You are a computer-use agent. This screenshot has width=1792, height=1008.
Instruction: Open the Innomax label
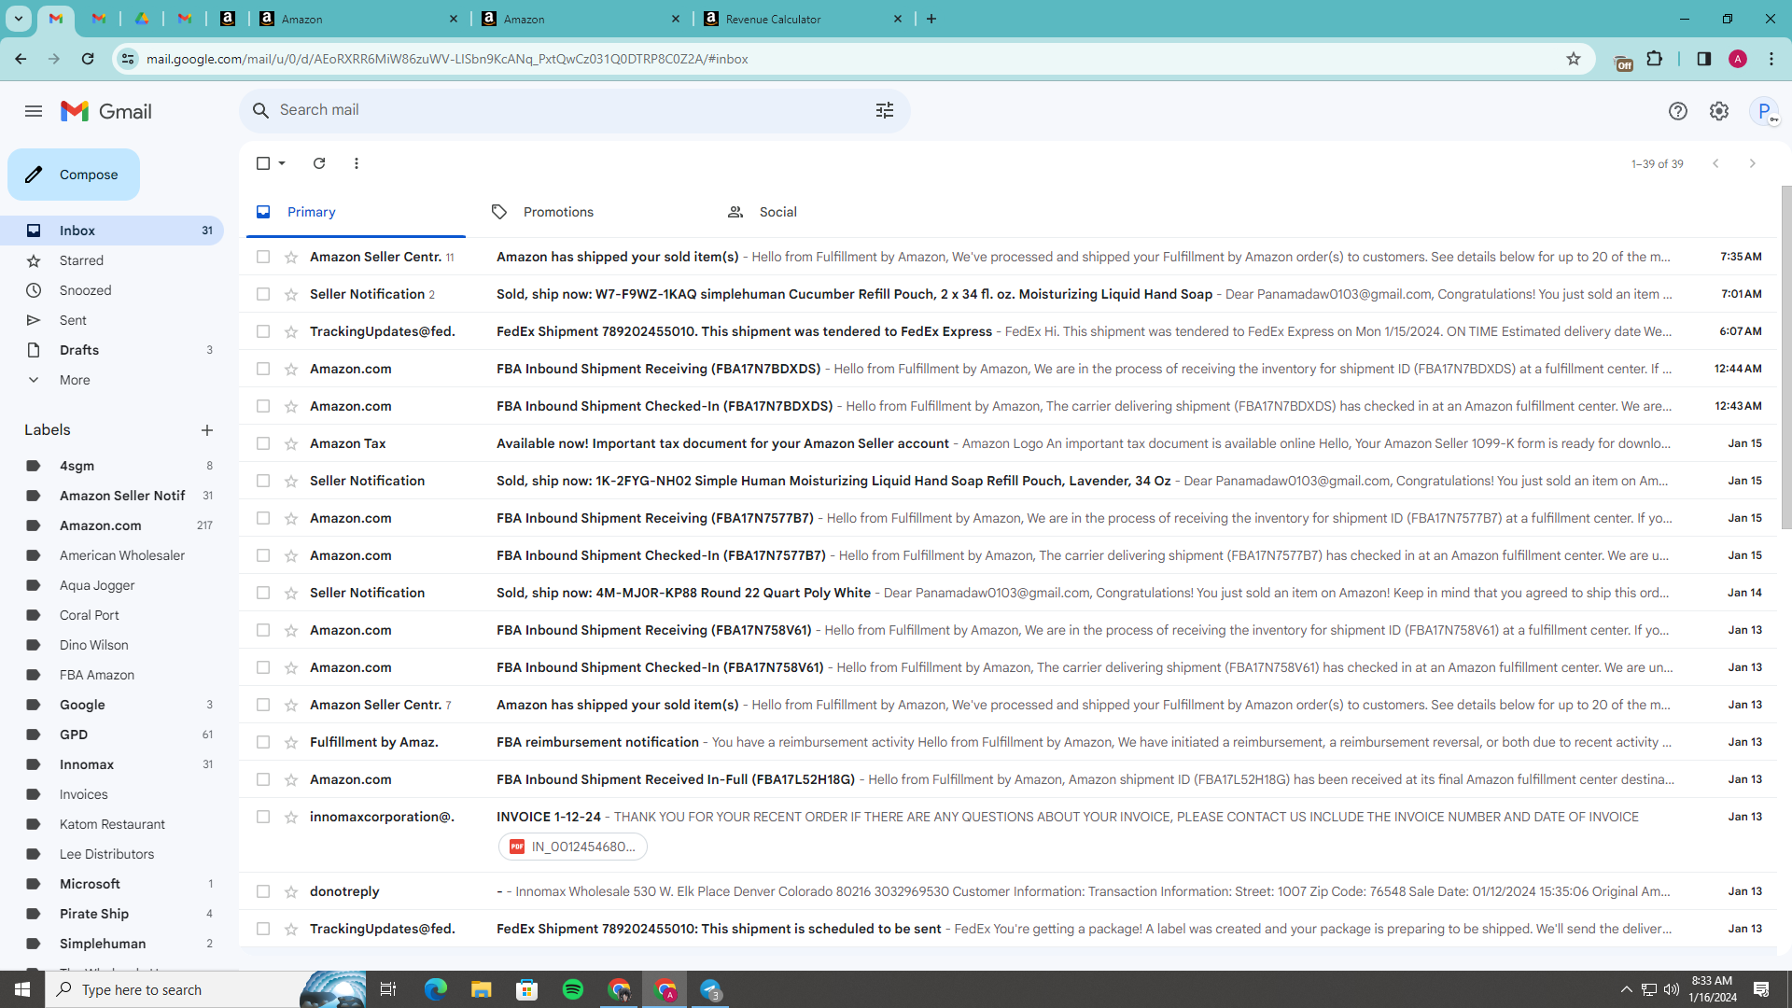[x=112, y=764]
